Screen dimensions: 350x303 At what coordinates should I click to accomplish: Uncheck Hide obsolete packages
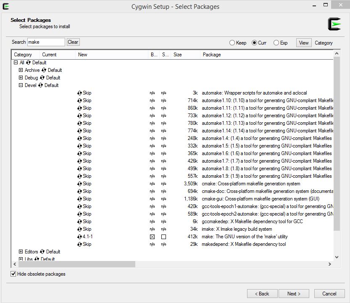click(14, 274)
